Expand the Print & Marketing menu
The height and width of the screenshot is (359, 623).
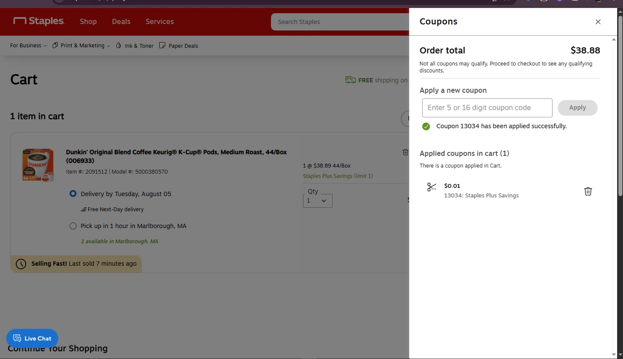81,46
